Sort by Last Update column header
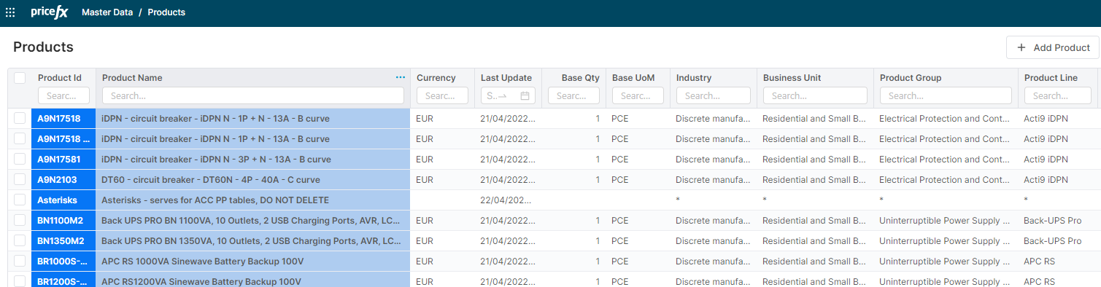1101x287 pixels. tap(506, 78)
